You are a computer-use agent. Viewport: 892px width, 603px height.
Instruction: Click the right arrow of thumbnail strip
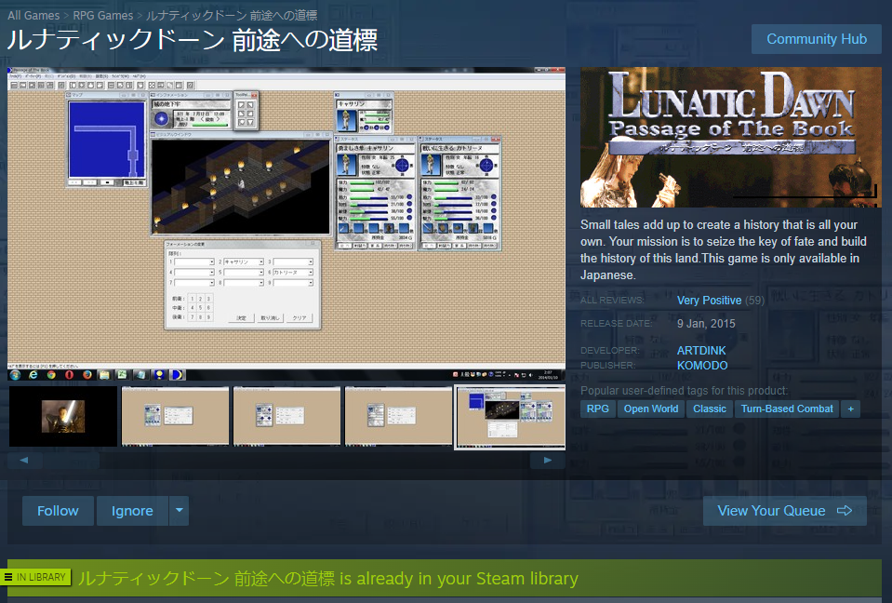coord(547,460)
